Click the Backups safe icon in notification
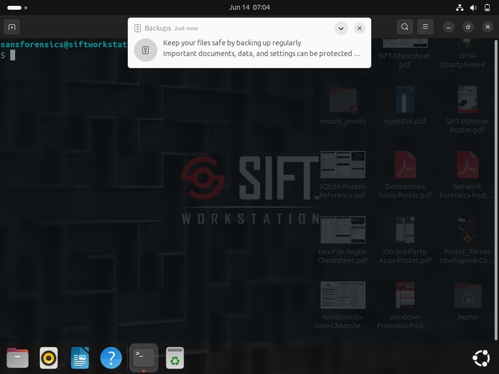Image resolution: width=499 pixels, height=374 pixels. [146, 50]
